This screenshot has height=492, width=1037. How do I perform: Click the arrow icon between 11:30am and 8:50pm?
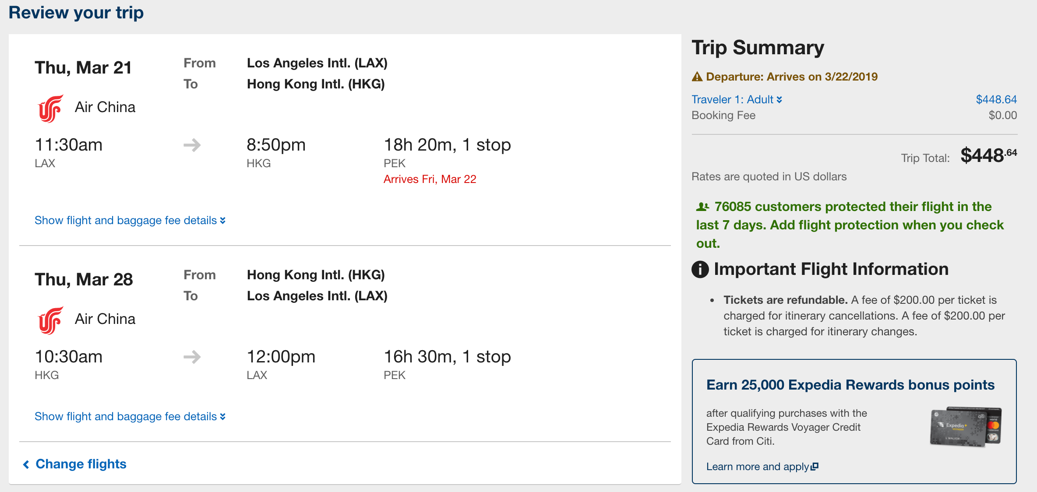coord(192,145)
